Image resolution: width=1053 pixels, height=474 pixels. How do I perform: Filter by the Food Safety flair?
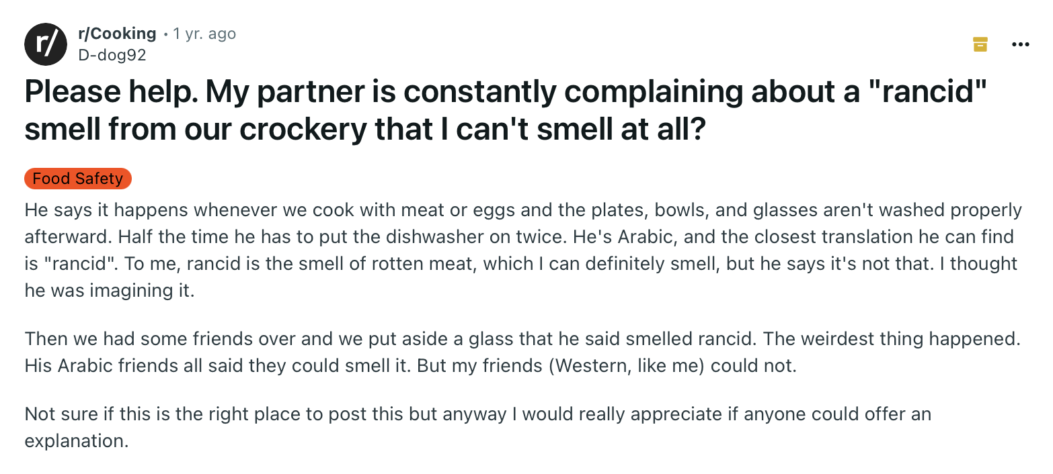coord(77,179)
